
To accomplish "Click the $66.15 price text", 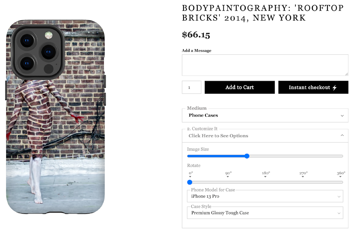I will (196, 35).
